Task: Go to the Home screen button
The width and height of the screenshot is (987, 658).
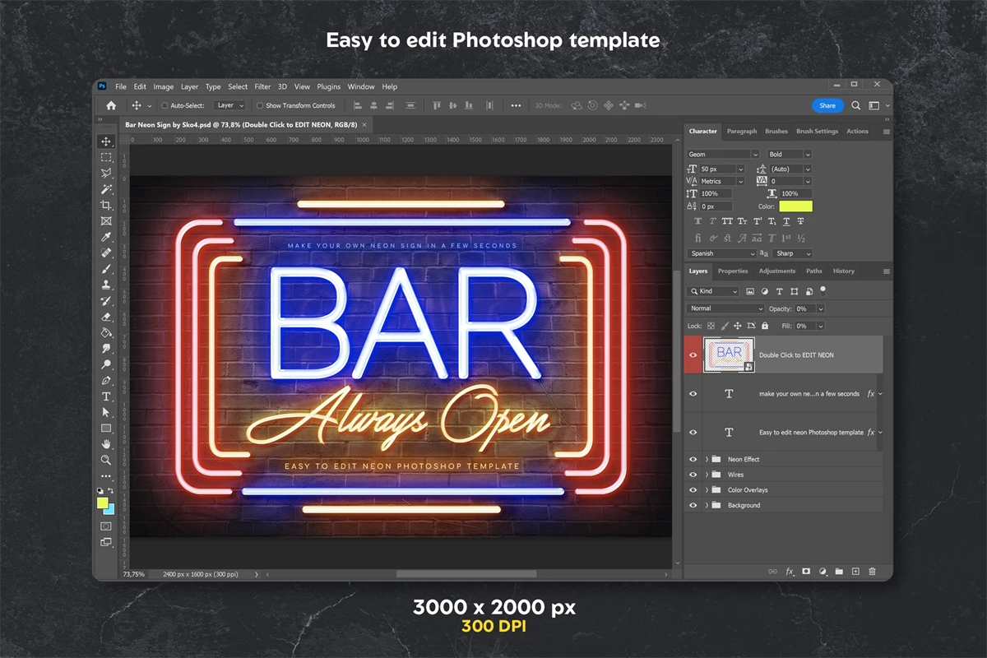Action: [111, 105]
